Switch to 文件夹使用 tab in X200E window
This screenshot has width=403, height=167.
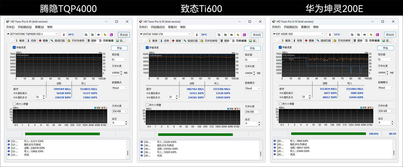pos(342,41)
